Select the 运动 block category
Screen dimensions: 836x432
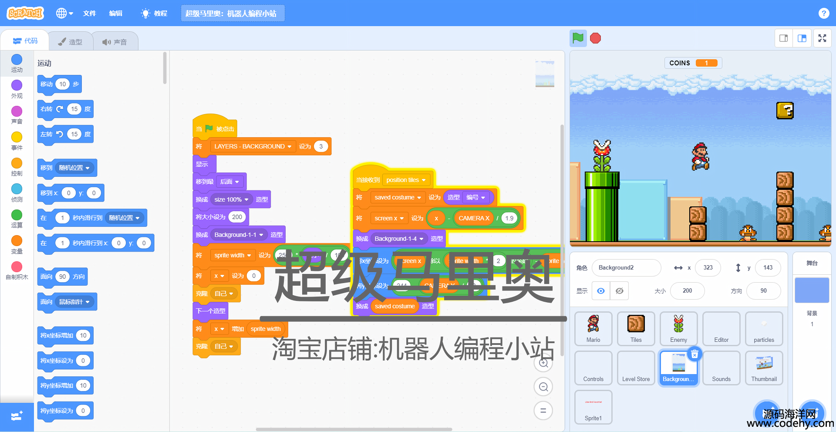pos(17,64)
